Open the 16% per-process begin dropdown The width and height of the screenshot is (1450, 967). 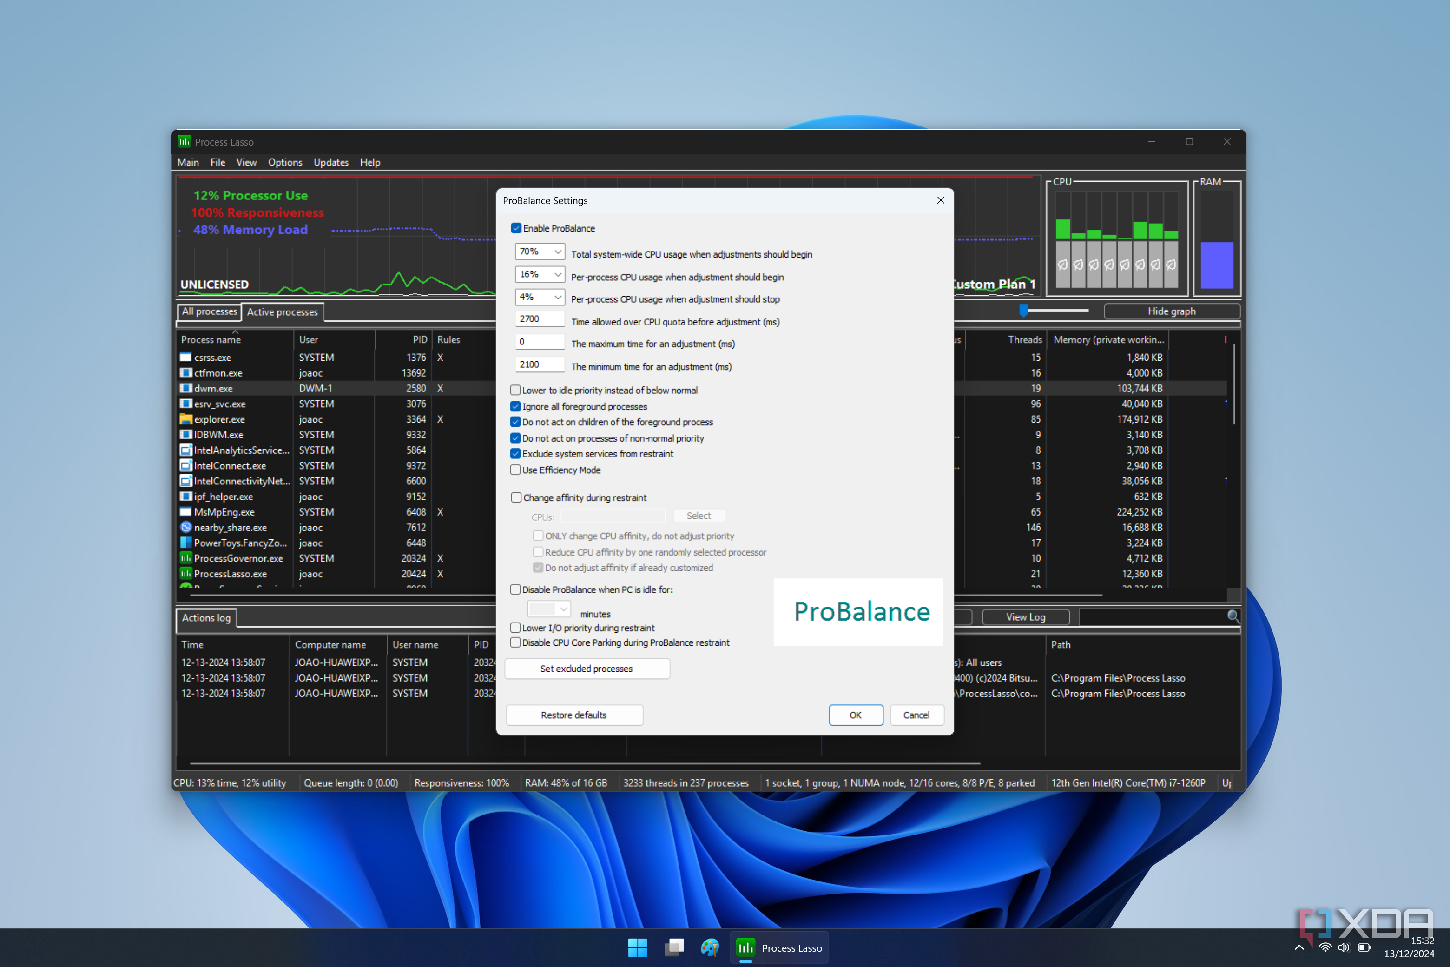pyautogui.click(x=540, y=274)
